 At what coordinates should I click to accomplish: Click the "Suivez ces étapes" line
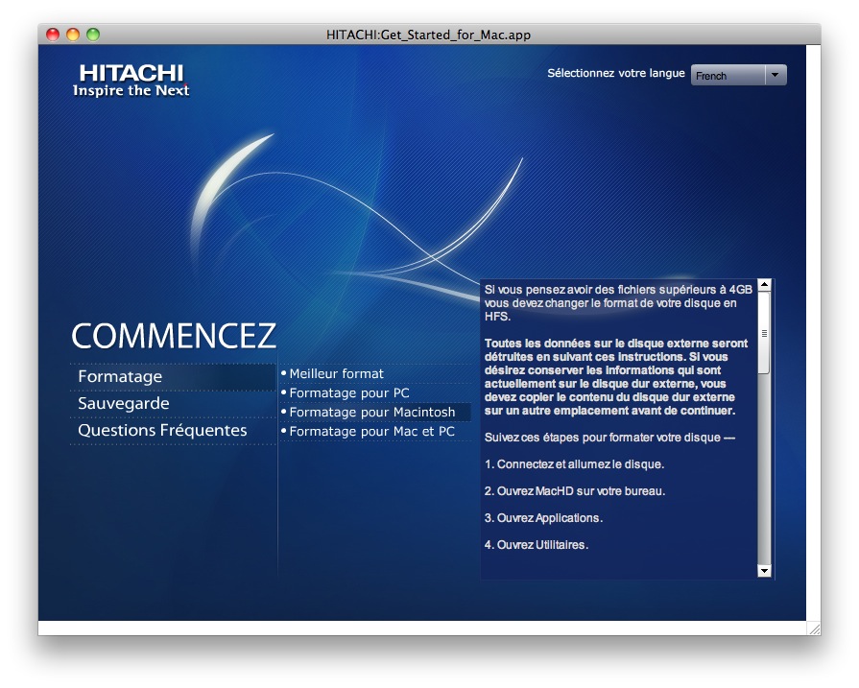(609, 438)
